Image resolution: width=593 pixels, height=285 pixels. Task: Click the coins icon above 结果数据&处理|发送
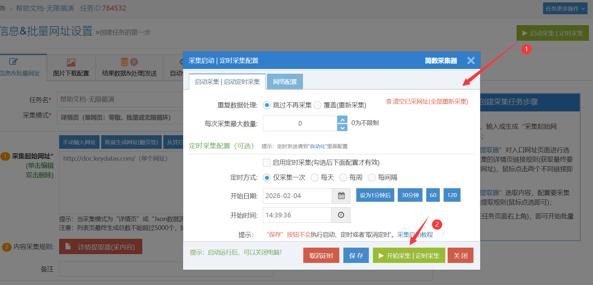point(125,62)
